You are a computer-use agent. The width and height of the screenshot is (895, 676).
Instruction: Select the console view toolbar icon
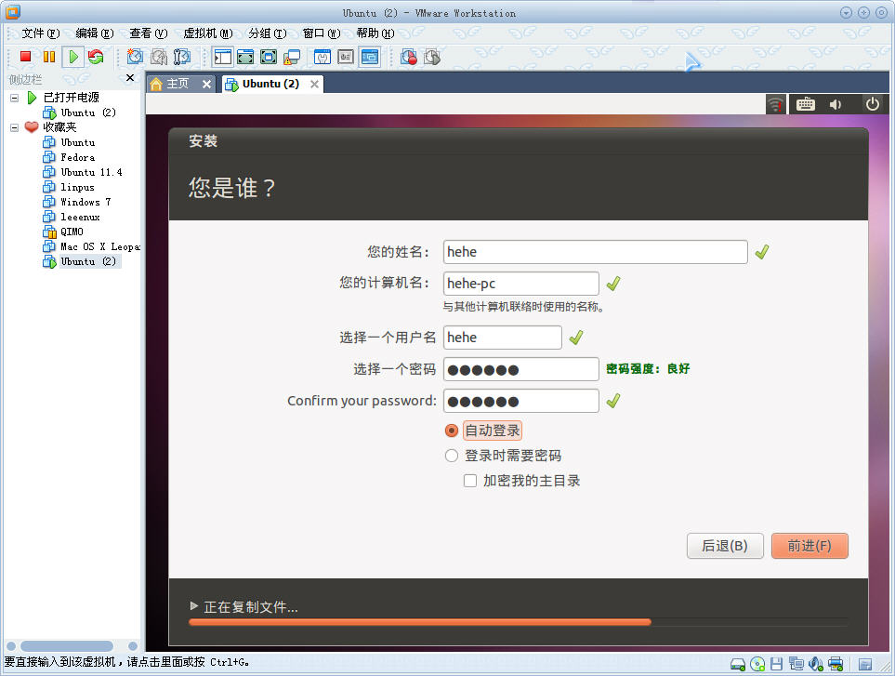pyautogui.click(x=370, y=57)
